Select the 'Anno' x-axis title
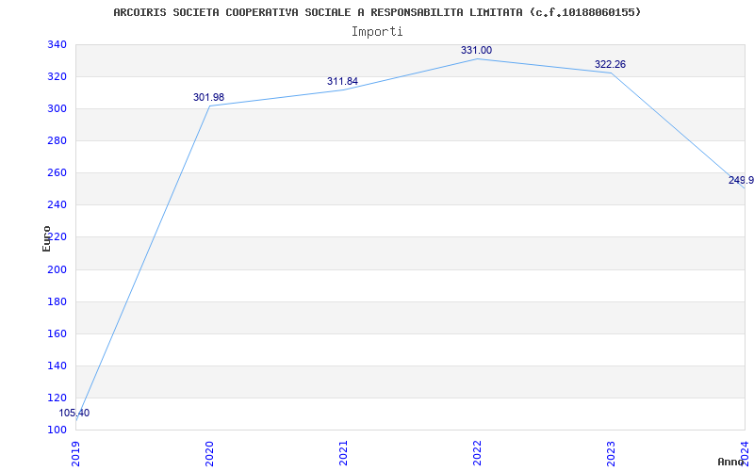This screenshot has height=471, width=754. coord(731,462)
